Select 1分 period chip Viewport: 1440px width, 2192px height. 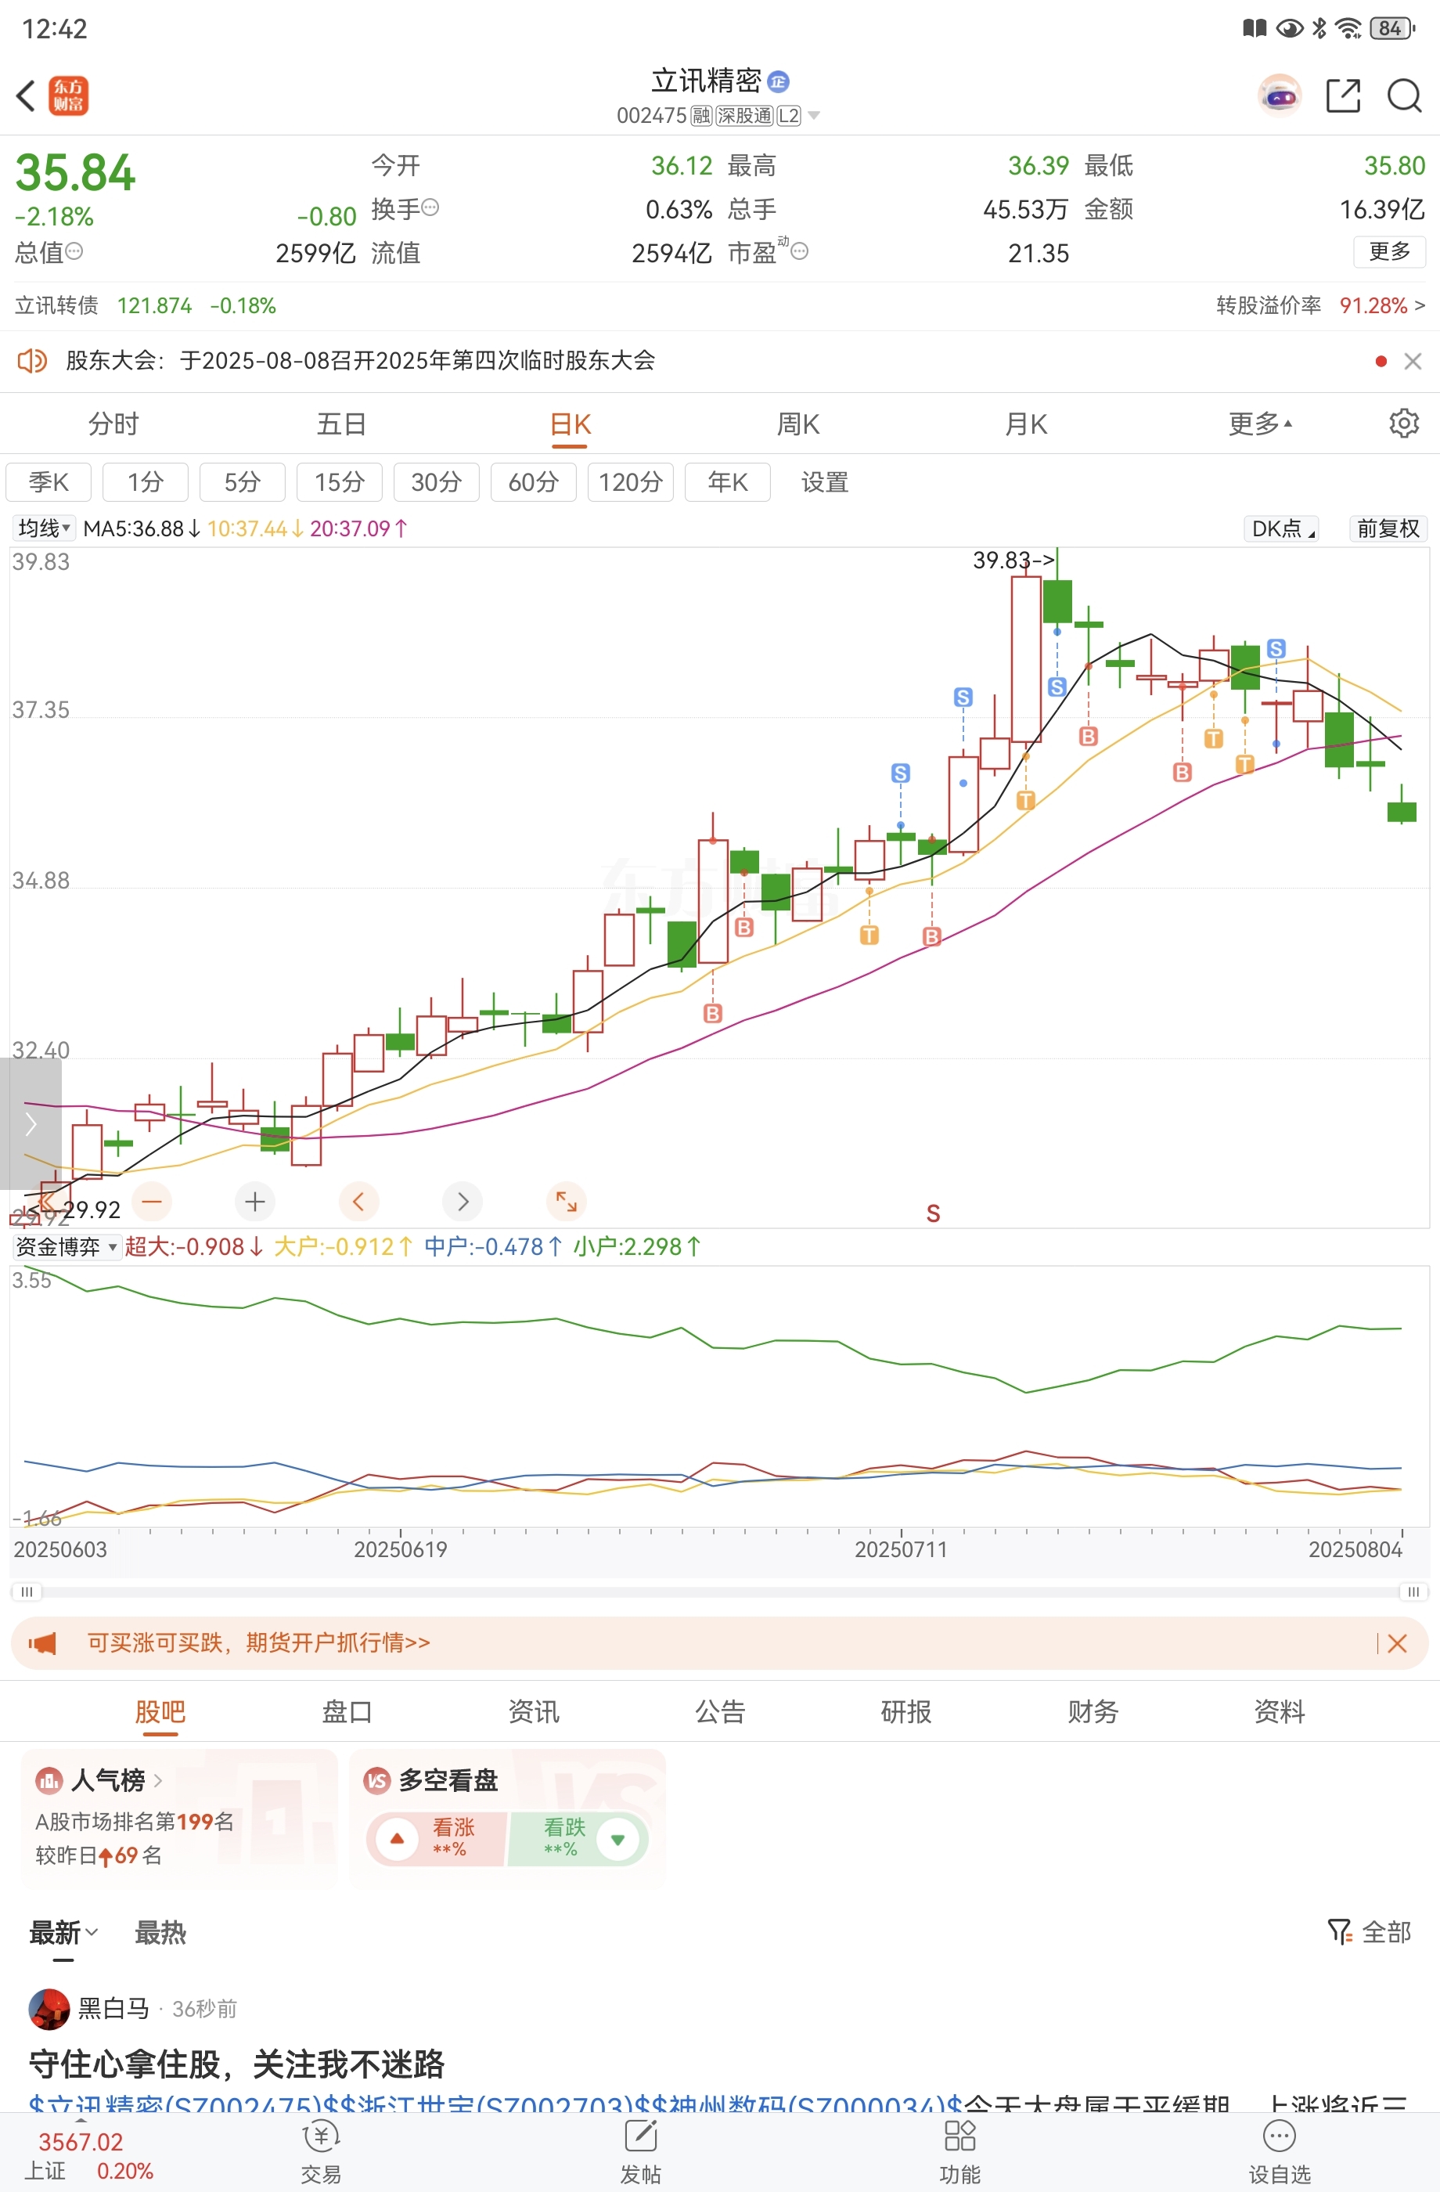(146, 481)
